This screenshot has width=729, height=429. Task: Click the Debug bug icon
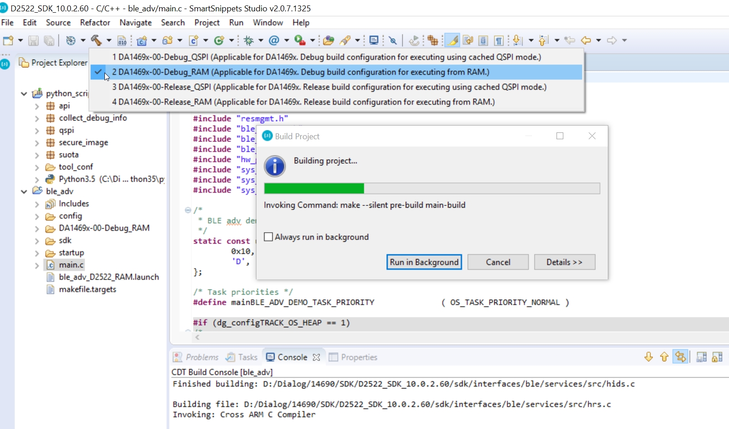[x=248, y=40]
